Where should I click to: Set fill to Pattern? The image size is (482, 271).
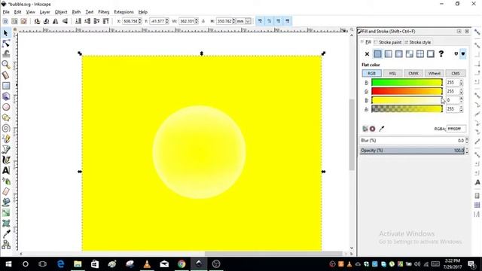[x=420, y=54]
